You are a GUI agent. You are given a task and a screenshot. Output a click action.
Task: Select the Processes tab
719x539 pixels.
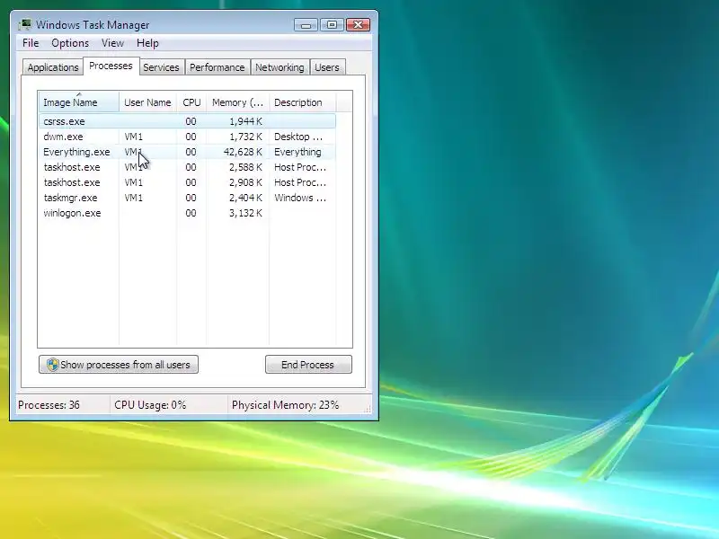(111, 66)
